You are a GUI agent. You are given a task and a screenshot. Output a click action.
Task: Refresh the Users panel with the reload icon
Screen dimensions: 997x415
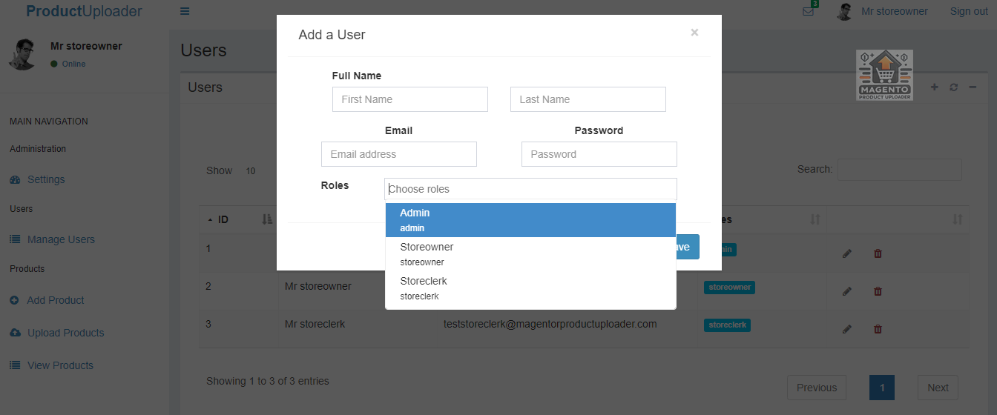click(953, 87)
